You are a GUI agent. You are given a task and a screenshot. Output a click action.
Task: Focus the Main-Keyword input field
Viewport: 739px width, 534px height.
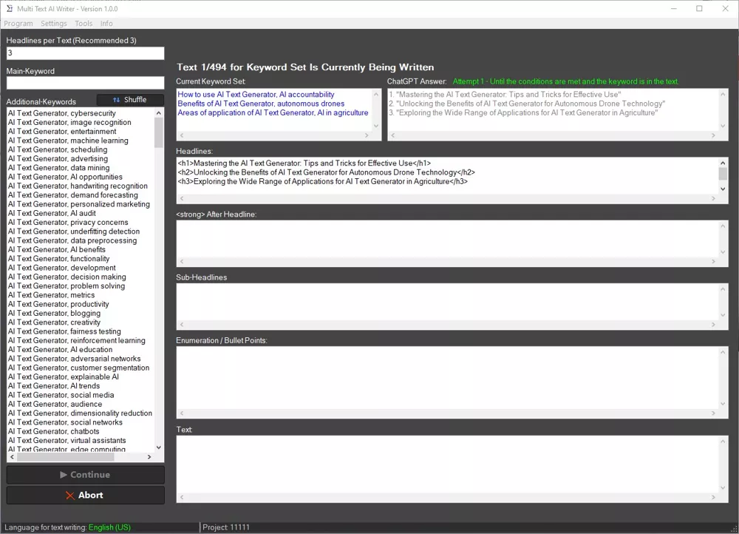pyautogui.click(x=85, y=83)
